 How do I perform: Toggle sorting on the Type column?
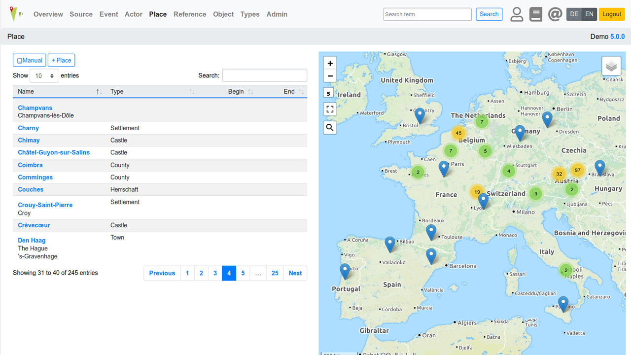tap(192, 91)
